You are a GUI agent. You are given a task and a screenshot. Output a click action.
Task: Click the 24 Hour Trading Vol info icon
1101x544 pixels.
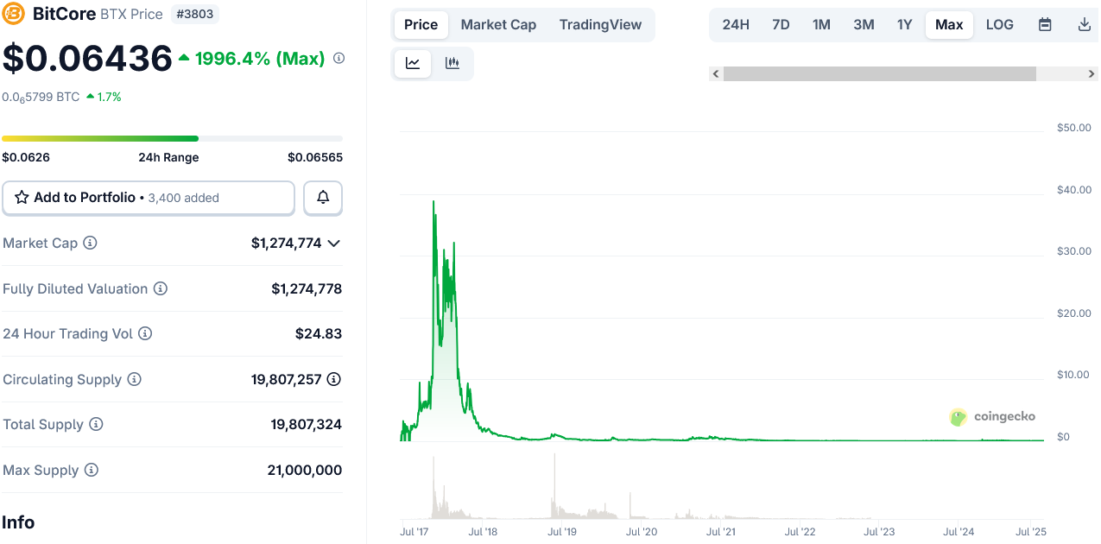click(145, 333)
